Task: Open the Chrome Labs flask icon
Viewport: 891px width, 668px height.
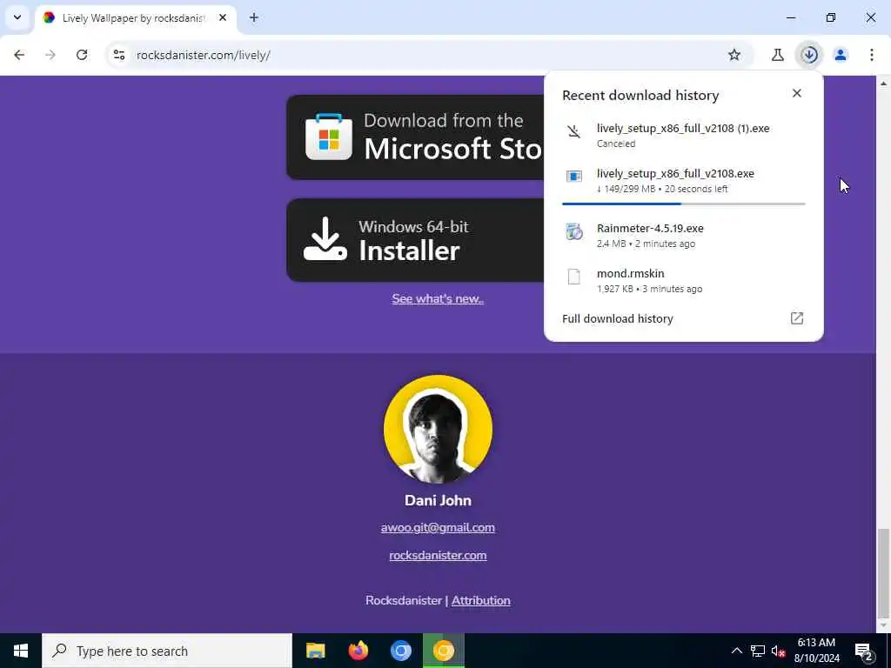Action: point(777,55)
